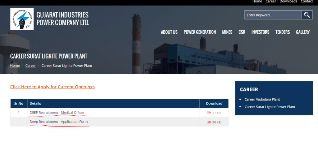Click Career in the breadcrumb trail
Screen dimensions: 318x142
click(30, 66)
